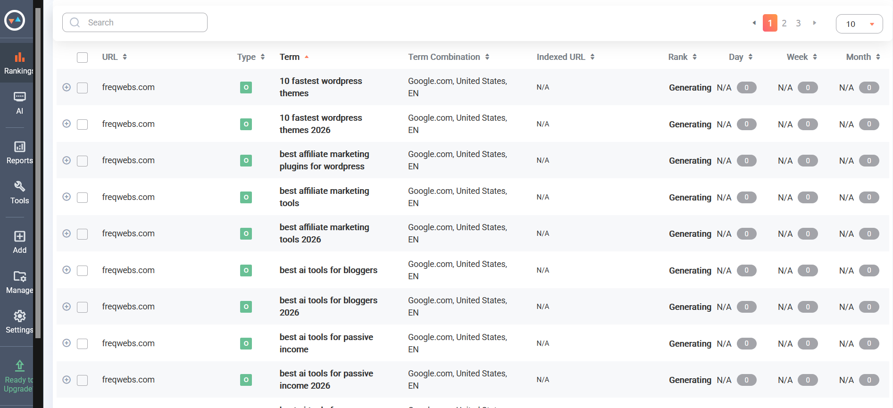Viewport: 893px width, 408px height.
Task: Click Day change badge for '10 fastest wordpress themes'
Action: tap(746, 87)
